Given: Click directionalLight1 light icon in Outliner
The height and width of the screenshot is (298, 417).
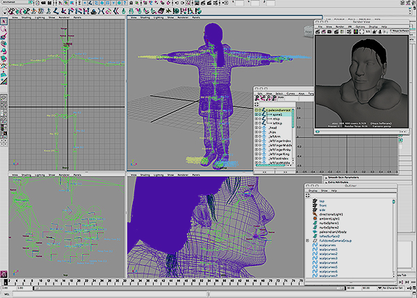Looking at the screenshot, I should pos(315,214).
